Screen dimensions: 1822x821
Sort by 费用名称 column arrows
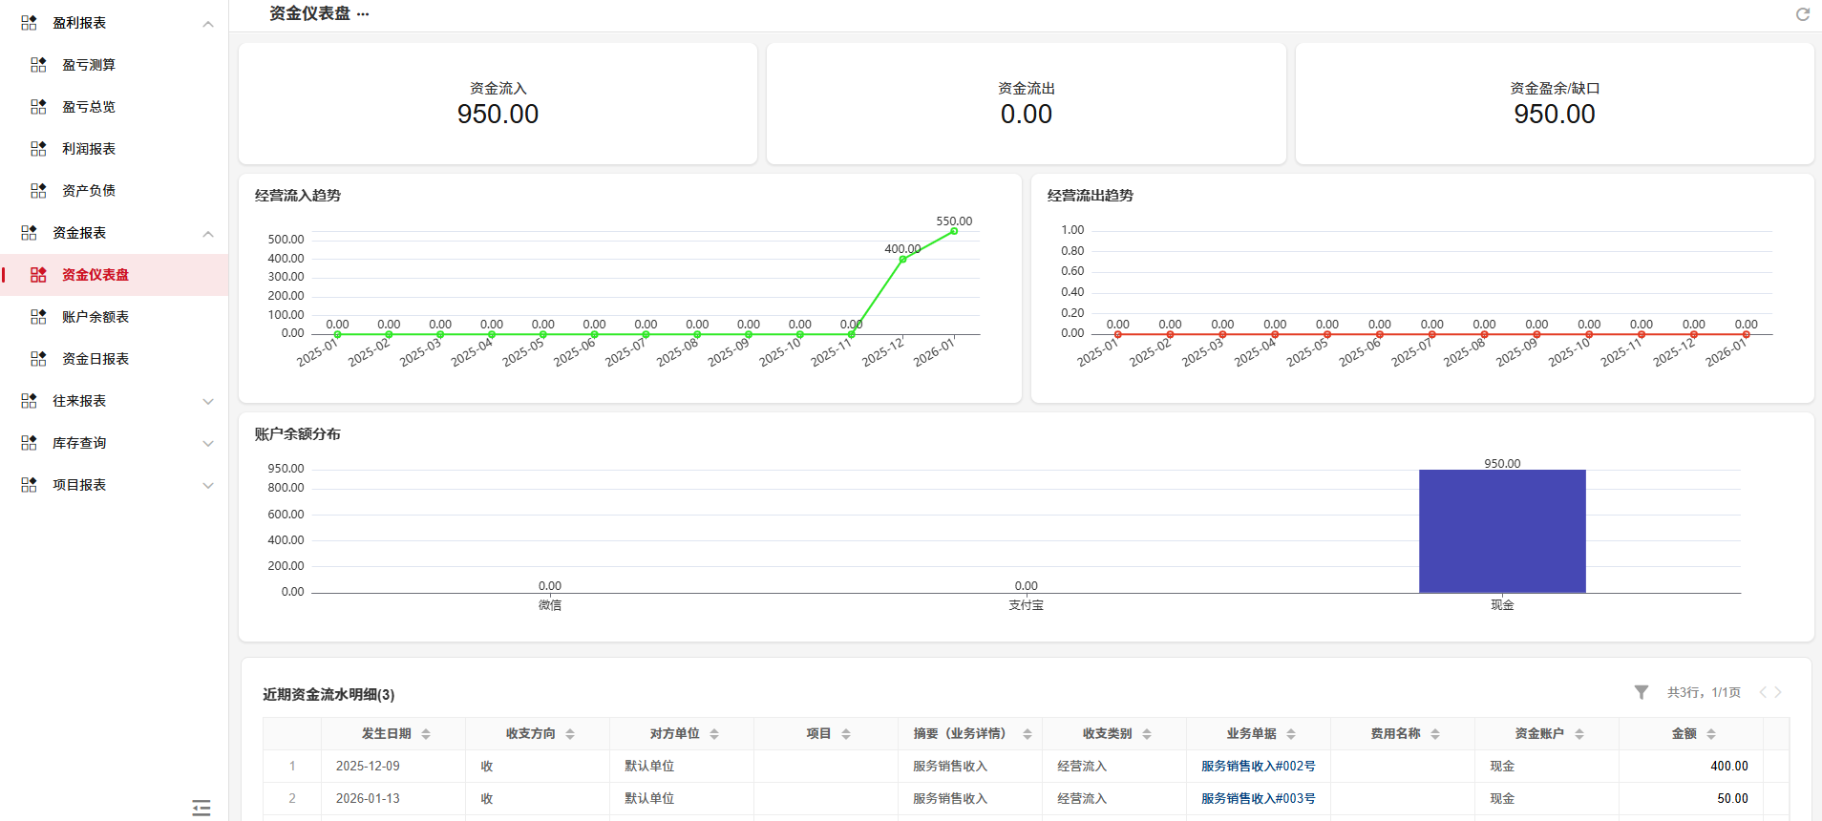[1435, 734]
